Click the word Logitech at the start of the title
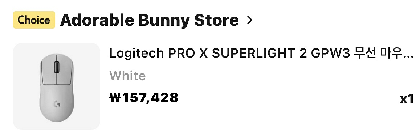The height and width of the screenshot is (136, 420). click(x=136, y=54)
